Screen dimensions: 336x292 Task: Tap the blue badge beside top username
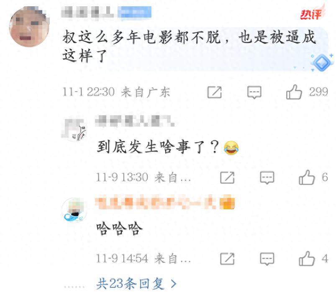(x=135, y=12)
